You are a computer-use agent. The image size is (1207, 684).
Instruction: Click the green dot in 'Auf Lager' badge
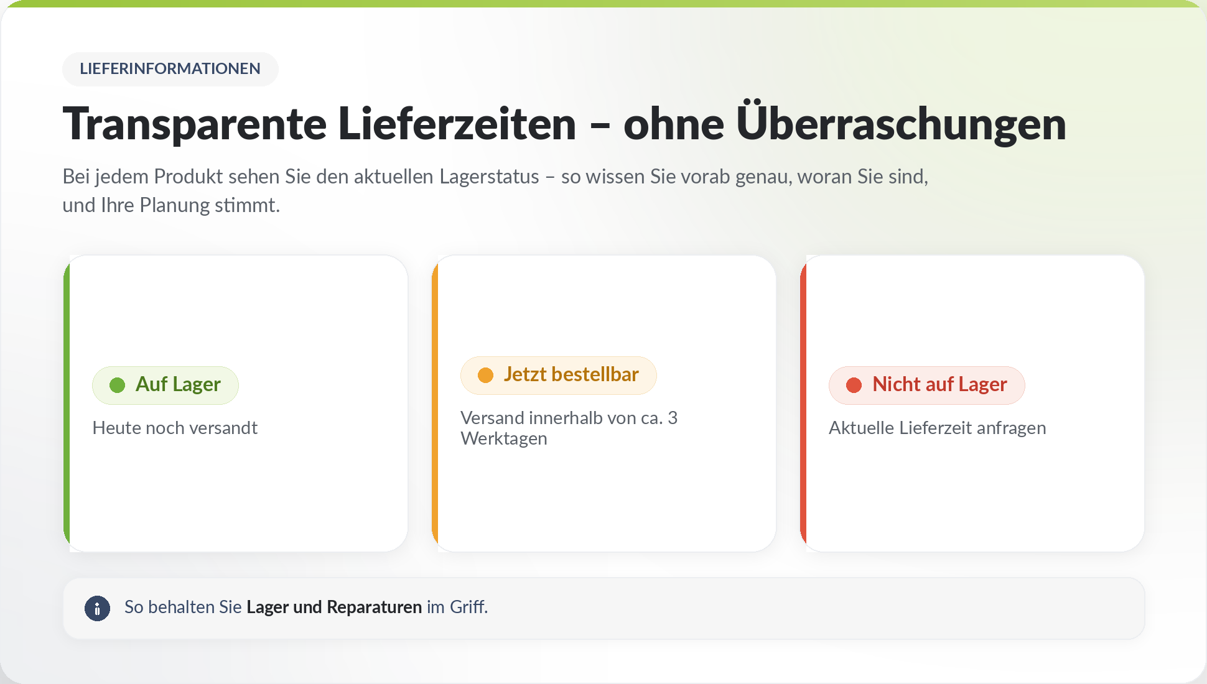pos(117,386)
